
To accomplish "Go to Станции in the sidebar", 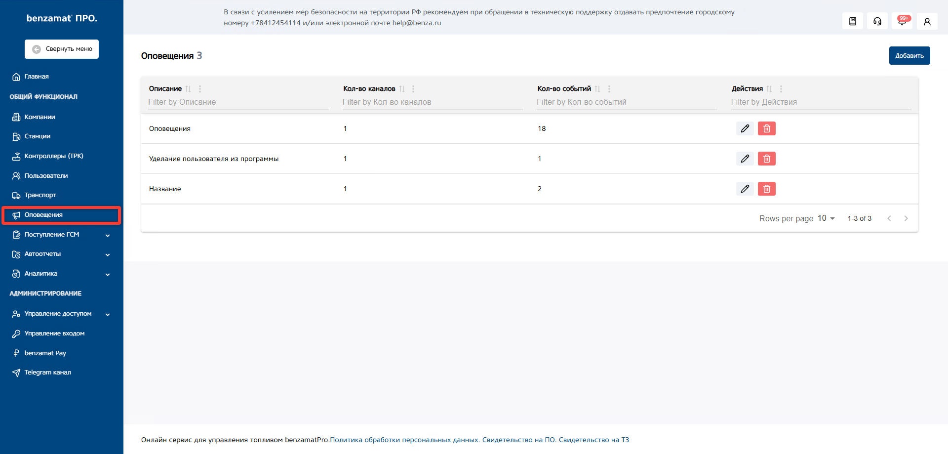I will (x=38, y=136).
